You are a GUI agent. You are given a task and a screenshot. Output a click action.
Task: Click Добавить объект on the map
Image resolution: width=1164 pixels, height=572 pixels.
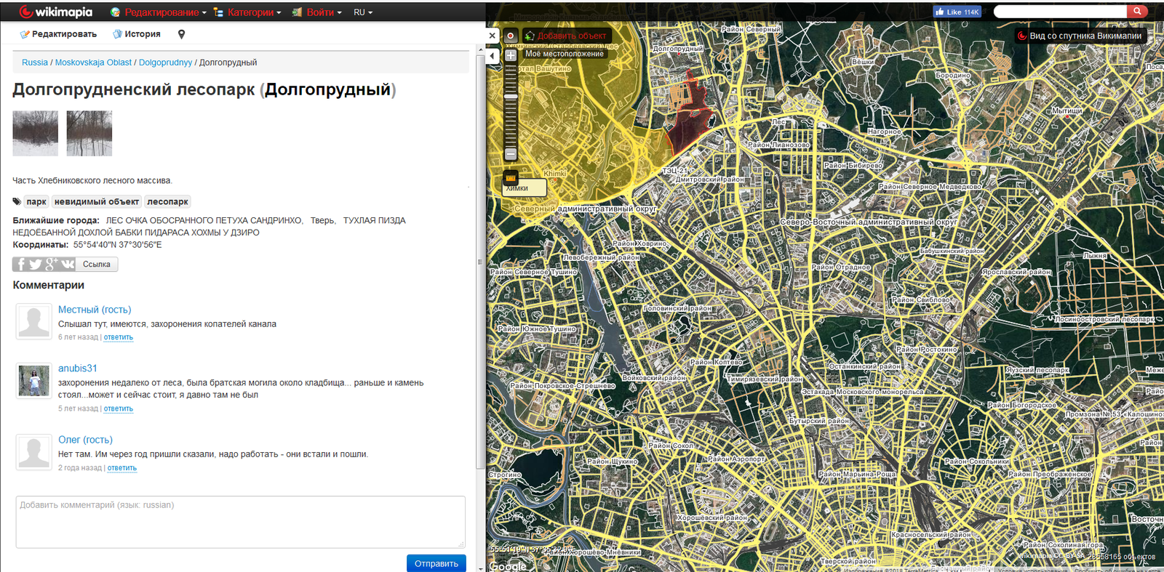click(x=567, y=36)
